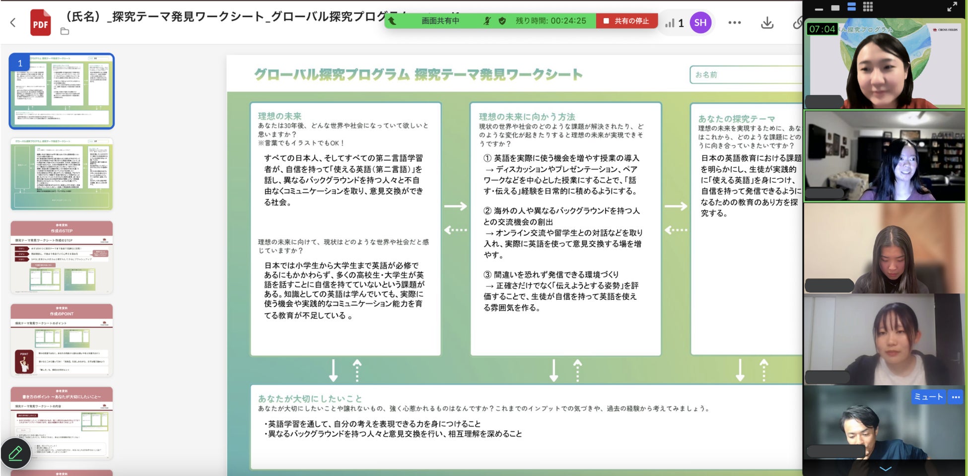Image resolution: width=968 pixels, height=476 pixels.
Task: Open the annotate pencil tool button
Action: coord(15,453)
